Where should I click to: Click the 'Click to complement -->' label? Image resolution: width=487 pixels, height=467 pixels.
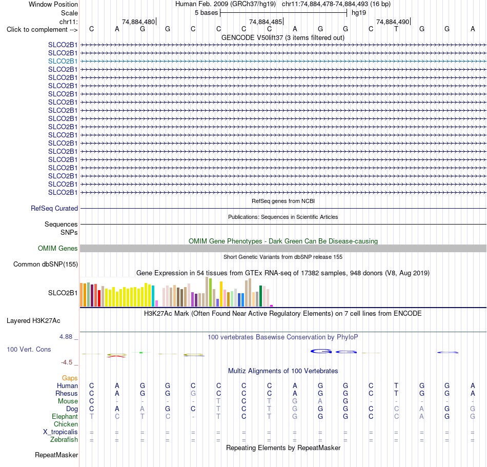[x=42, y=30]
